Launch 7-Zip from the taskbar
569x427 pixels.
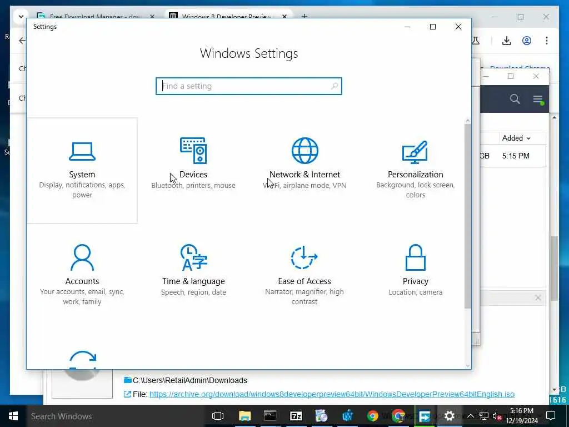click(296, 416)
